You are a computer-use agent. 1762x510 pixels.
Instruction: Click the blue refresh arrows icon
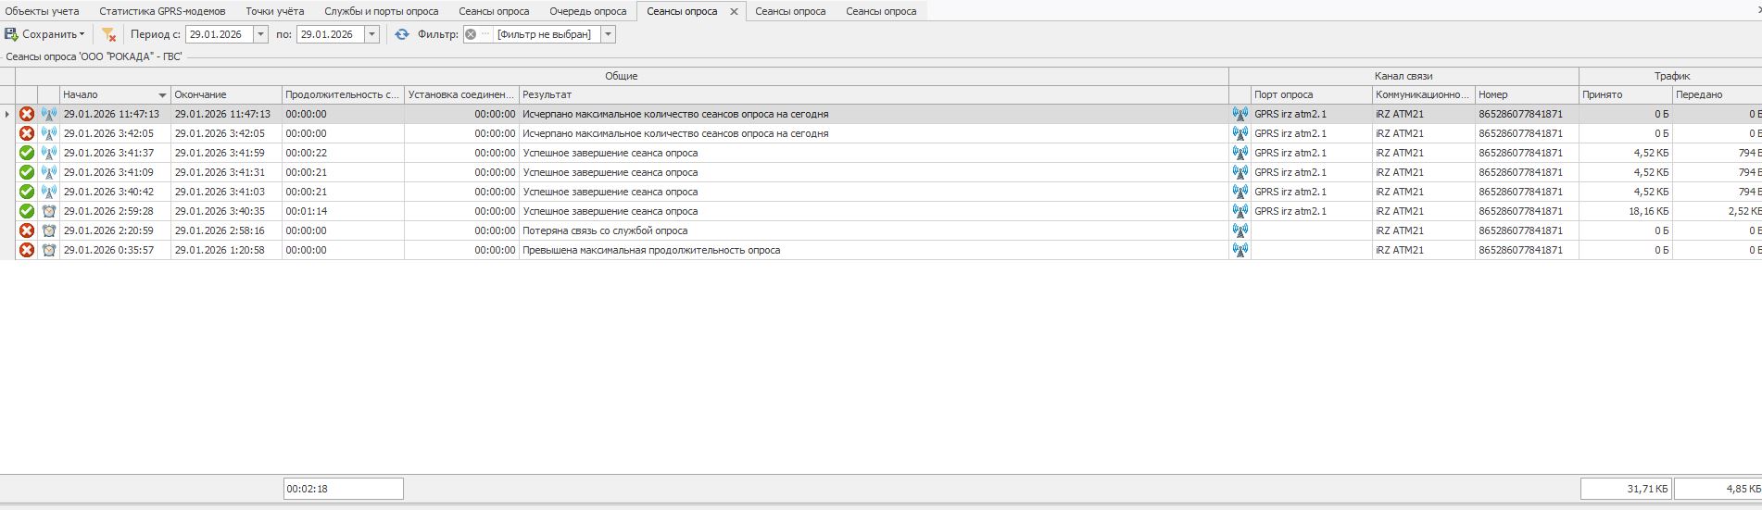point(401,34)
